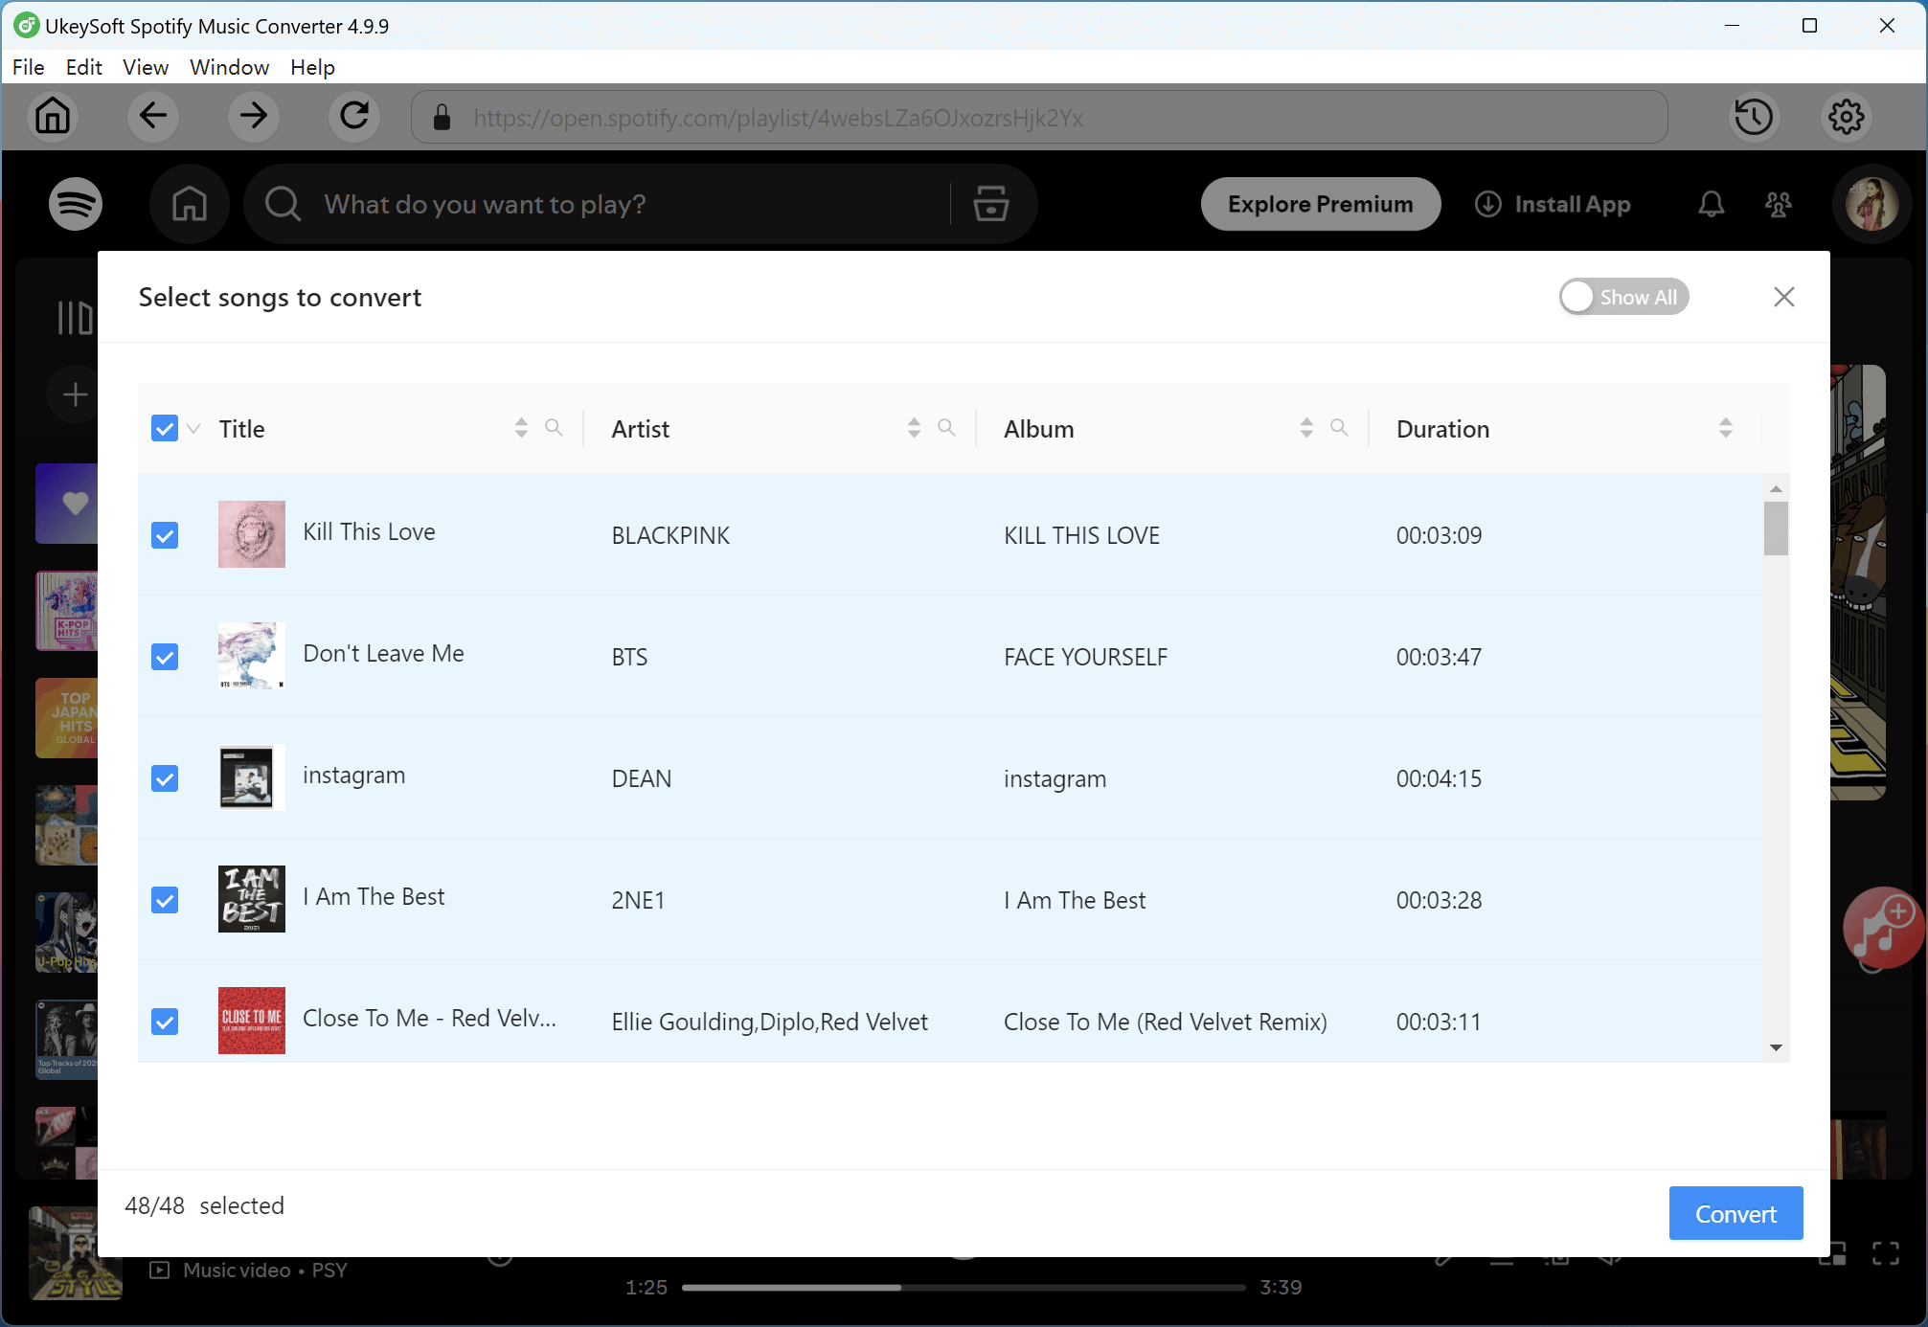Click the Spotify playlist URL field
The image size is (1928, 1327).
point(1039,117)
